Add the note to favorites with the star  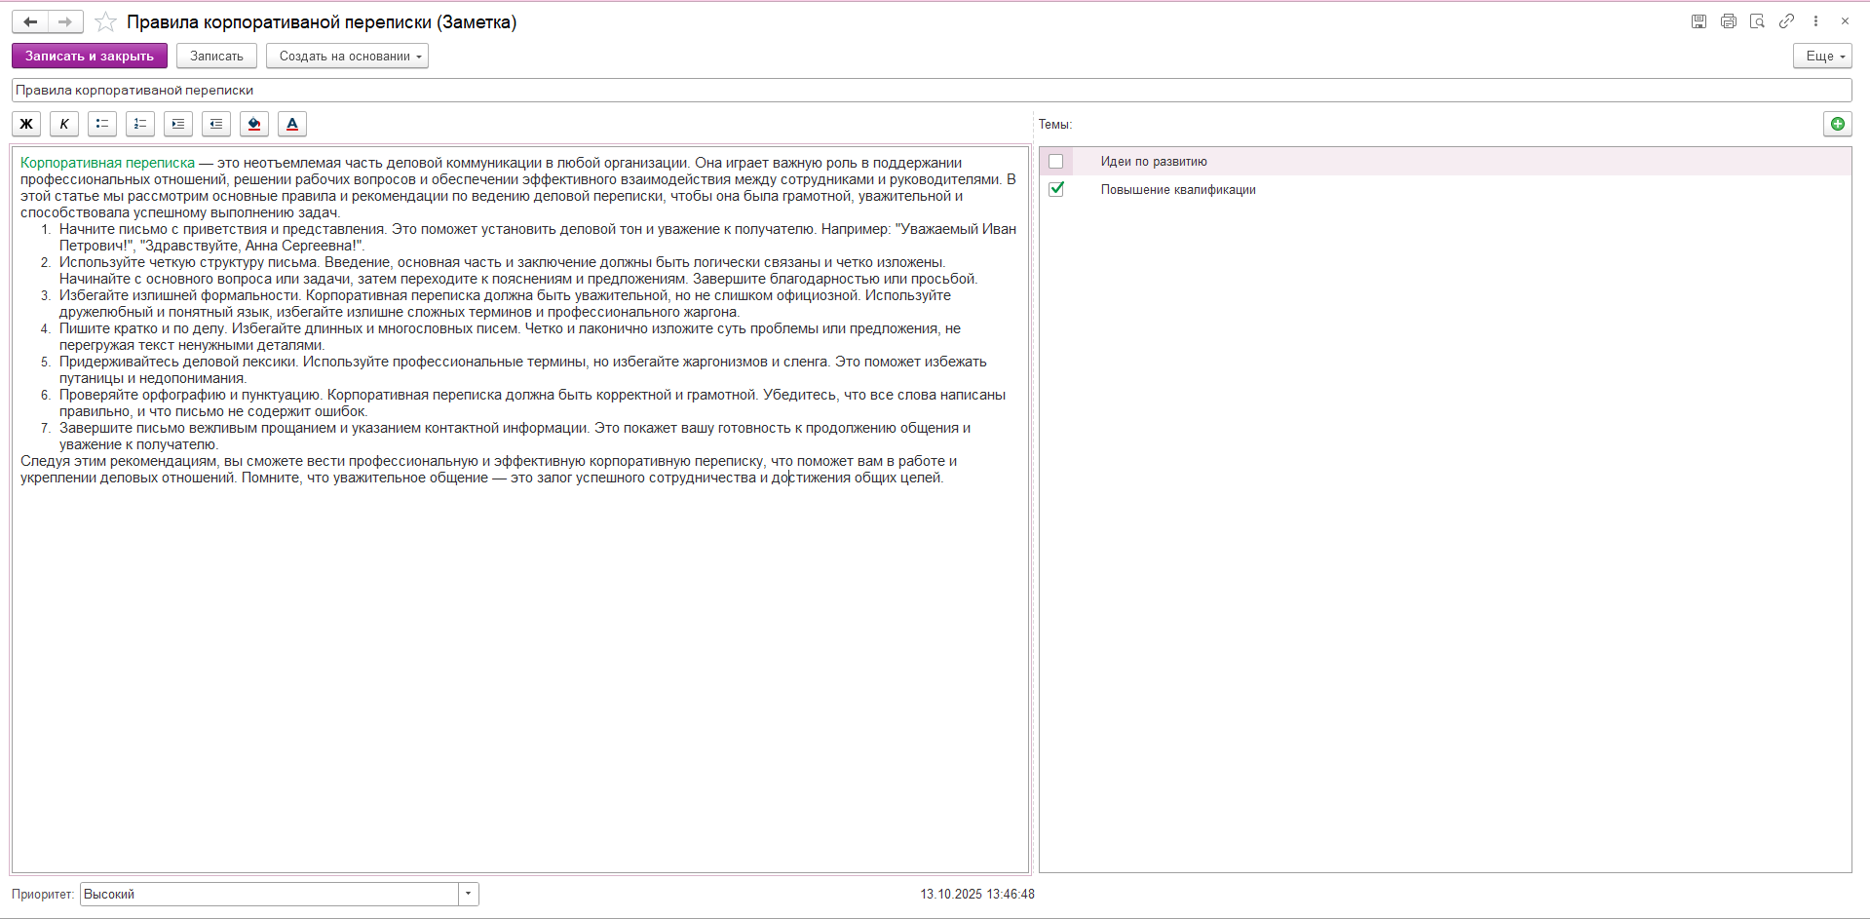point(105,21)
